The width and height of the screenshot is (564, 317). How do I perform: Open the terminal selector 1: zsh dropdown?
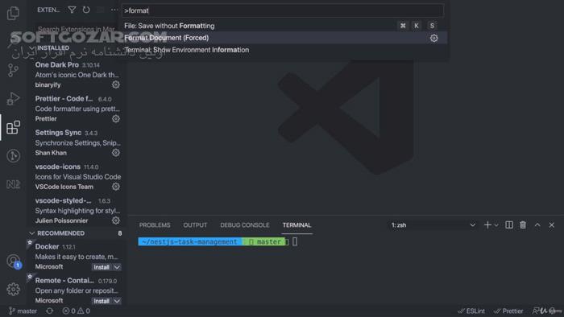(x=433, y=225)
